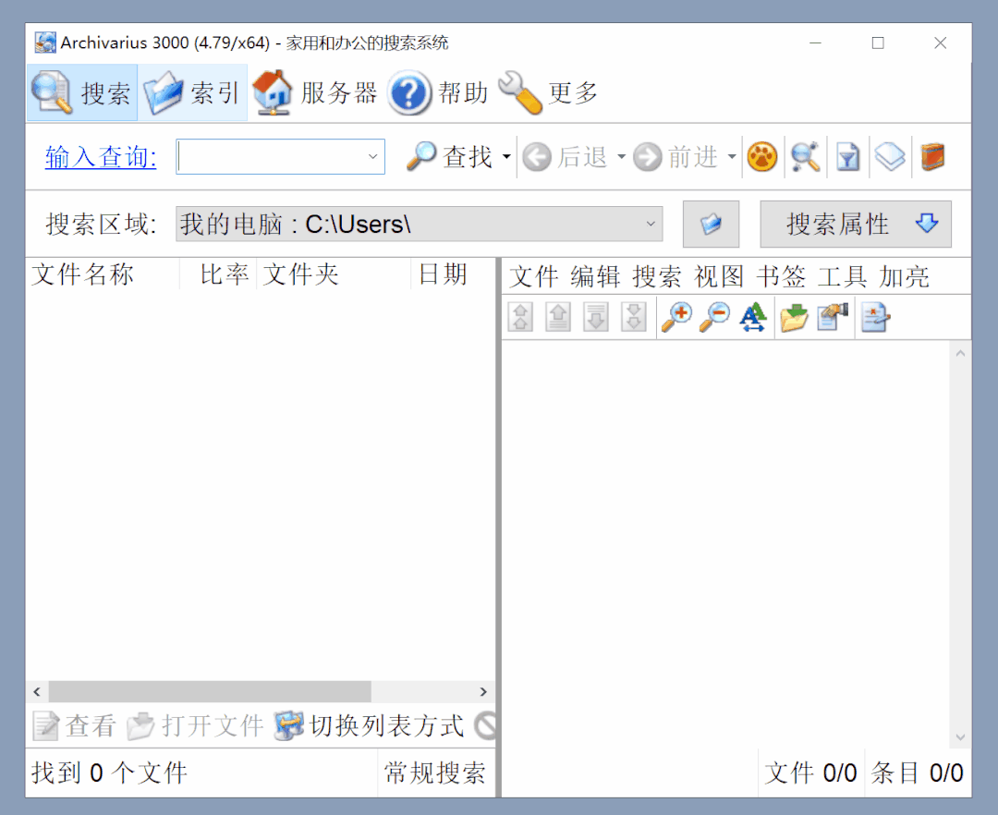Open the 搜索 search tab
Viewport: 998px width, 815px height.
[82, 93]
